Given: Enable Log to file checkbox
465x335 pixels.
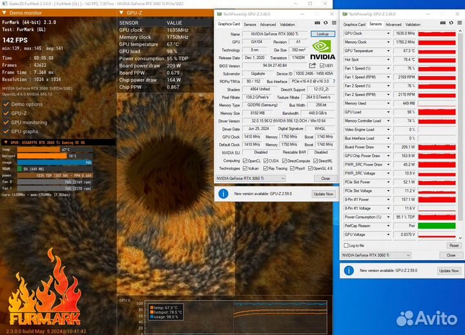Looking at the screenshot, I should [x=346, y=245].
